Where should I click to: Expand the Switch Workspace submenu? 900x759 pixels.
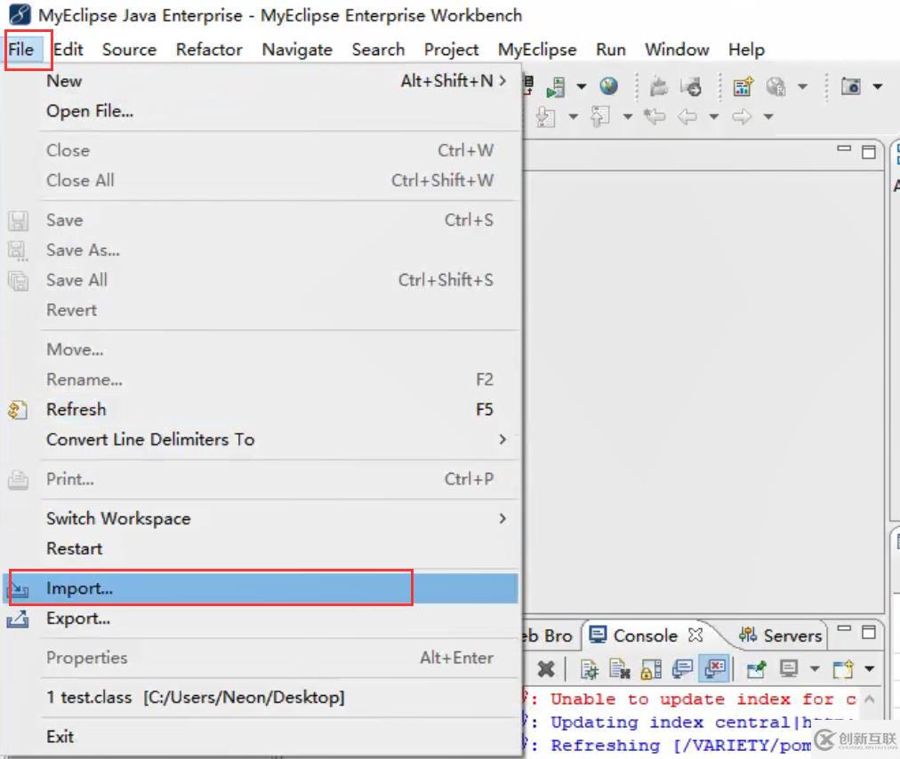click(502, 518)
